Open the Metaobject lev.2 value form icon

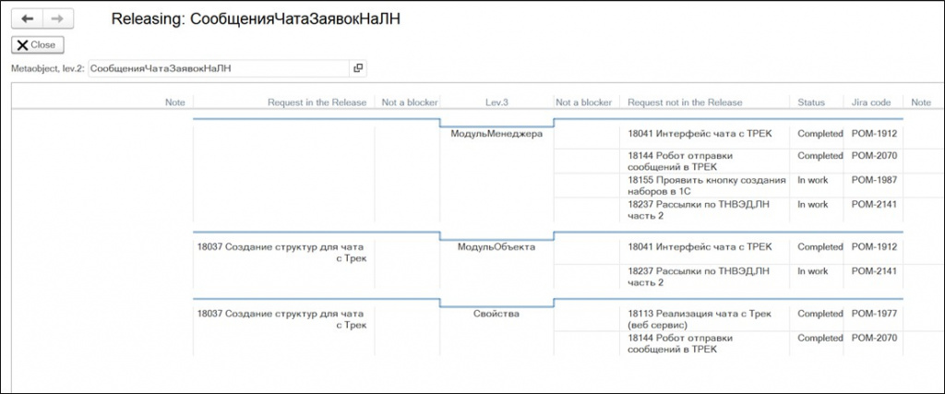coord(358,68)
